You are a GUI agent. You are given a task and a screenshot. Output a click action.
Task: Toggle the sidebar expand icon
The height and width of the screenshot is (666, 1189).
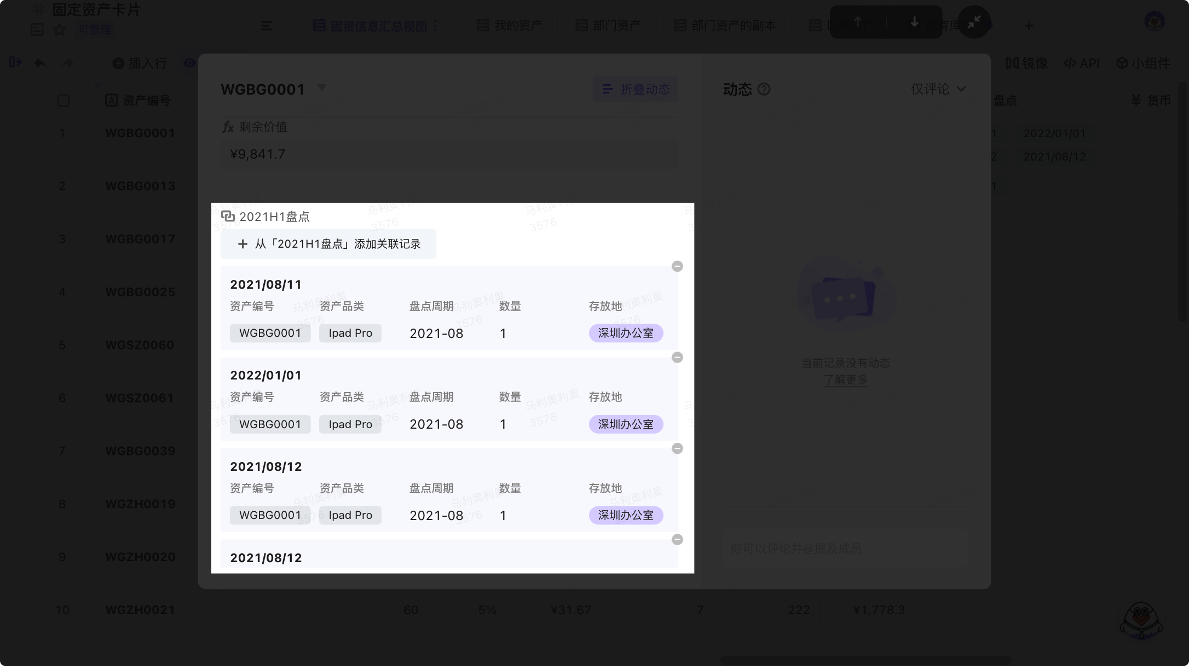pyautogui.click(x=15, y=62)
